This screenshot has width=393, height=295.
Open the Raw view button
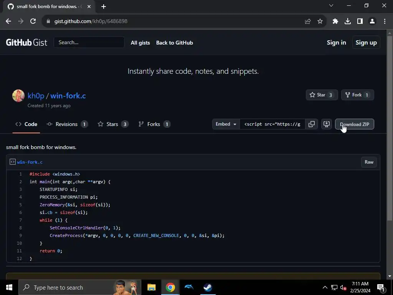(369, 162)
